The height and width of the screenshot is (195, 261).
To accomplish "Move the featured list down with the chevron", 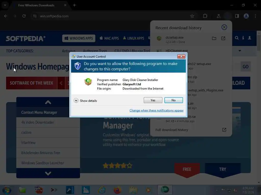I will [x=48, y=173].
